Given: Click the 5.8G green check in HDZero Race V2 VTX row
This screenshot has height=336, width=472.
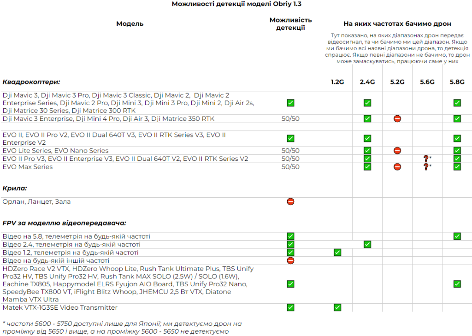Looking at the screenshot, I should pyautogui.click(x=457, y=284).
